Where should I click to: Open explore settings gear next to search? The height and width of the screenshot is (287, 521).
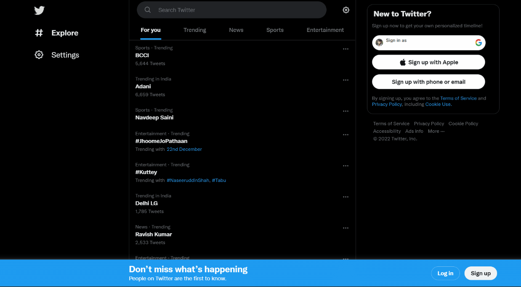pyautogui.click(x=346, y=10)
